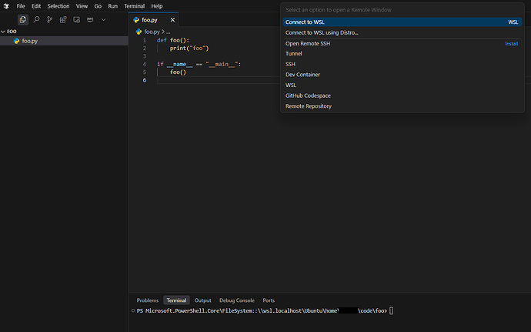Open the Terminal menu

coord(134,6)
